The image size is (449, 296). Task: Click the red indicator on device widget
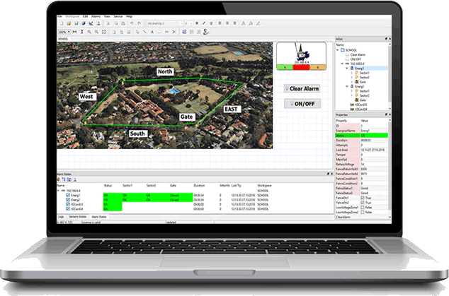tap(301, 67)
